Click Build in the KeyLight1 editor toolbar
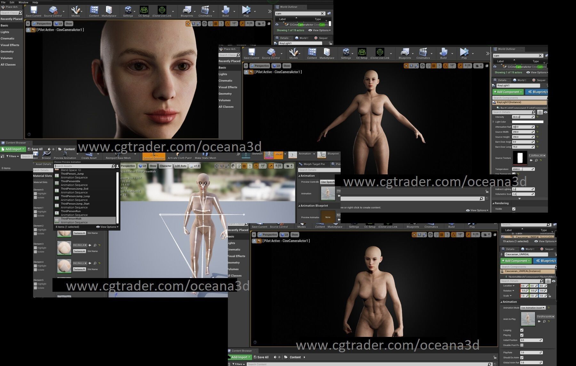576x366 pixels. click(x=444, y=54)
